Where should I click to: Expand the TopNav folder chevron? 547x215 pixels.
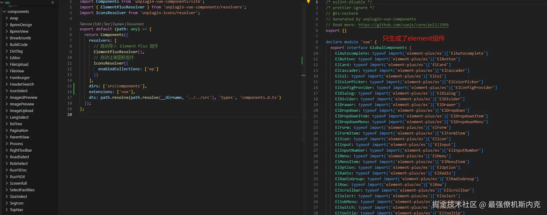(7, 210)
